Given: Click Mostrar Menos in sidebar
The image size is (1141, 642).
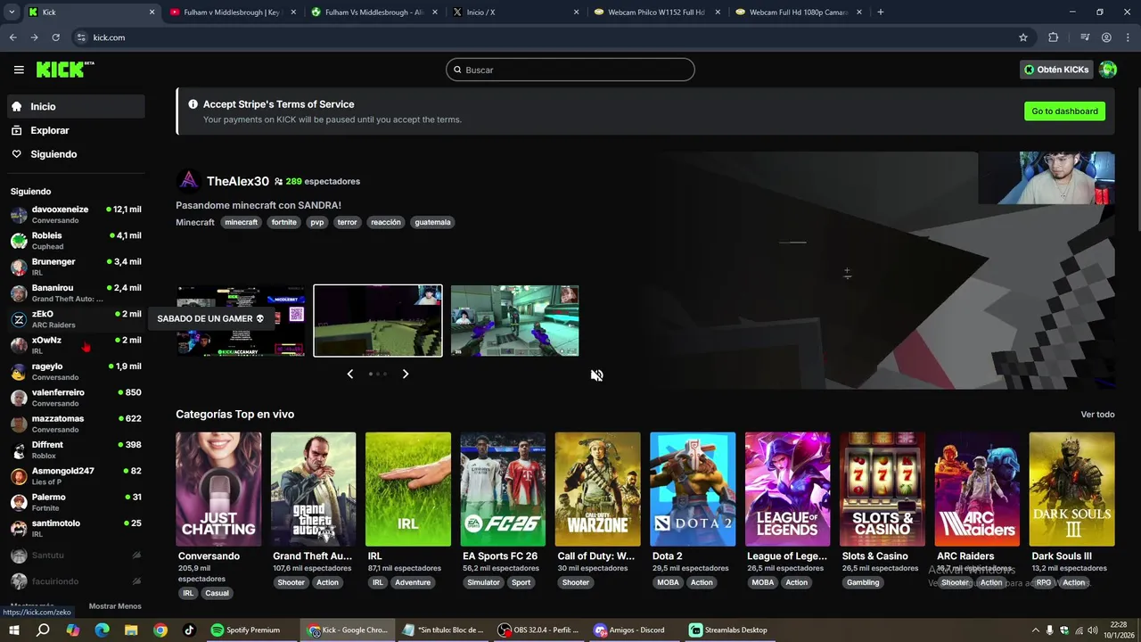Looking at the screenshot, I should 115,606.
